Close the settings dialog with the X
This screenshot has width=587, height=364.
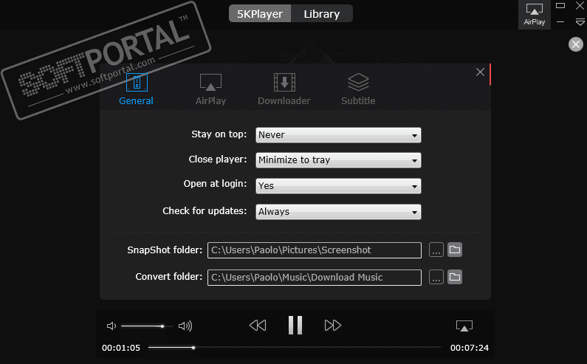point(481,72)
